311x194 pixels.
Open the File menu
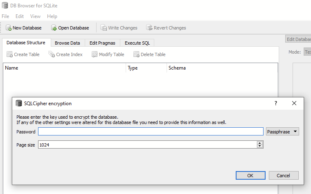point(5,16)
